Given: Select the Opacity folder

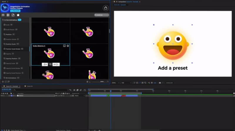Looking at the screenshot, I should 9,54.
